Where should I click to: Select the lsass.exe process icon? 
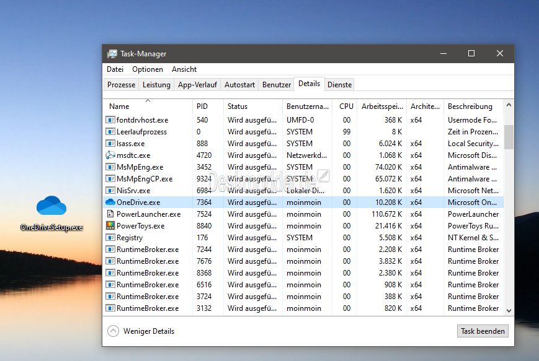click(110, 144)
